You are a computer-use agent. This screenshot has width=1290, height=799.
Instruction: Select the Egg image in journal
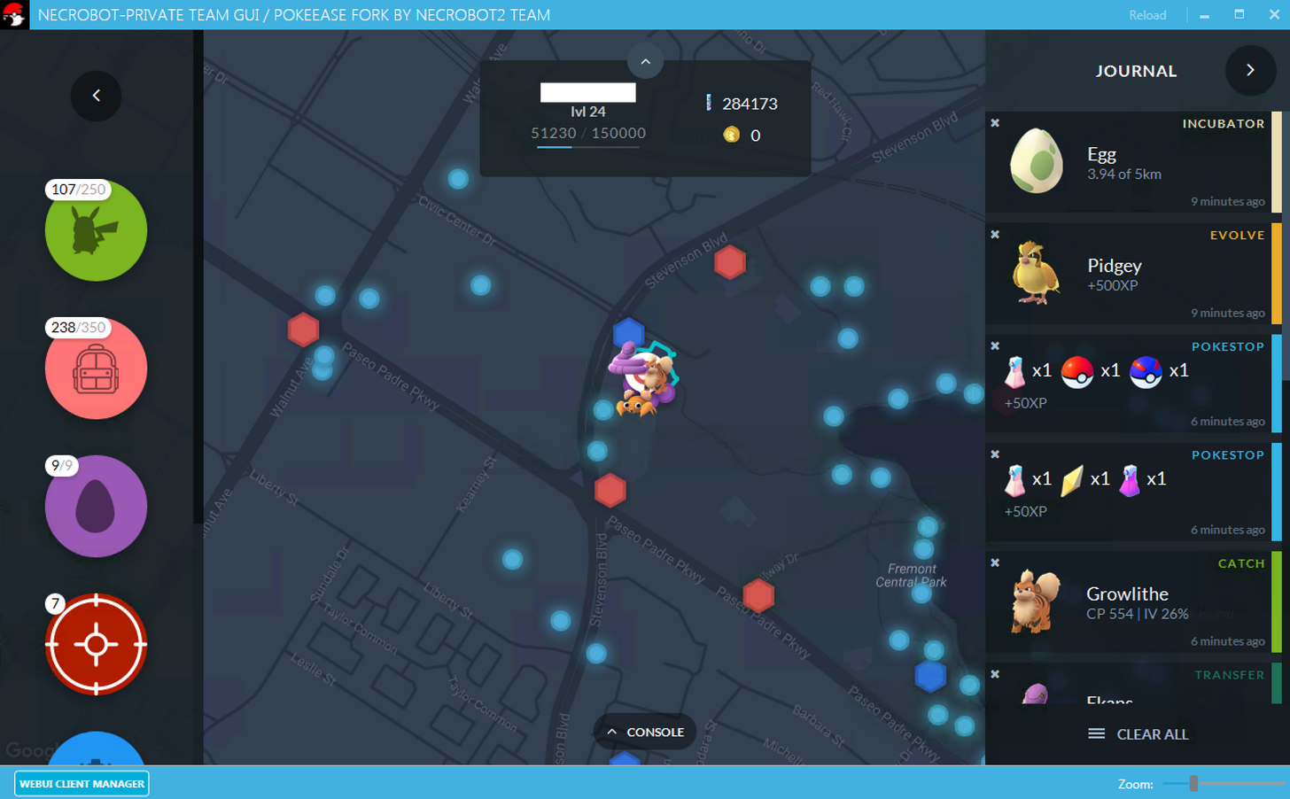point(1036,161)
